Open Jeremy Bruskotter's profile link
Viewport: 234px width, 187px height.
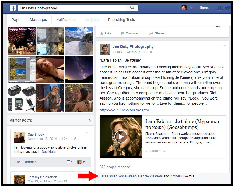(42, 177)
